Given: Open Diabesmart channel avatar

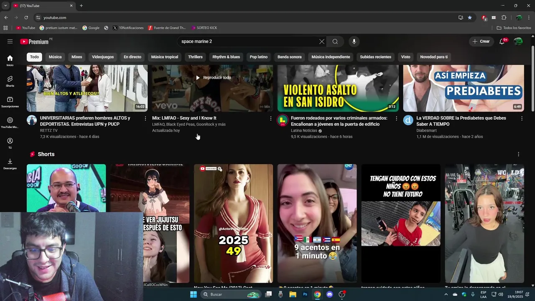Looking at the screenshot, I should [408, 120].
